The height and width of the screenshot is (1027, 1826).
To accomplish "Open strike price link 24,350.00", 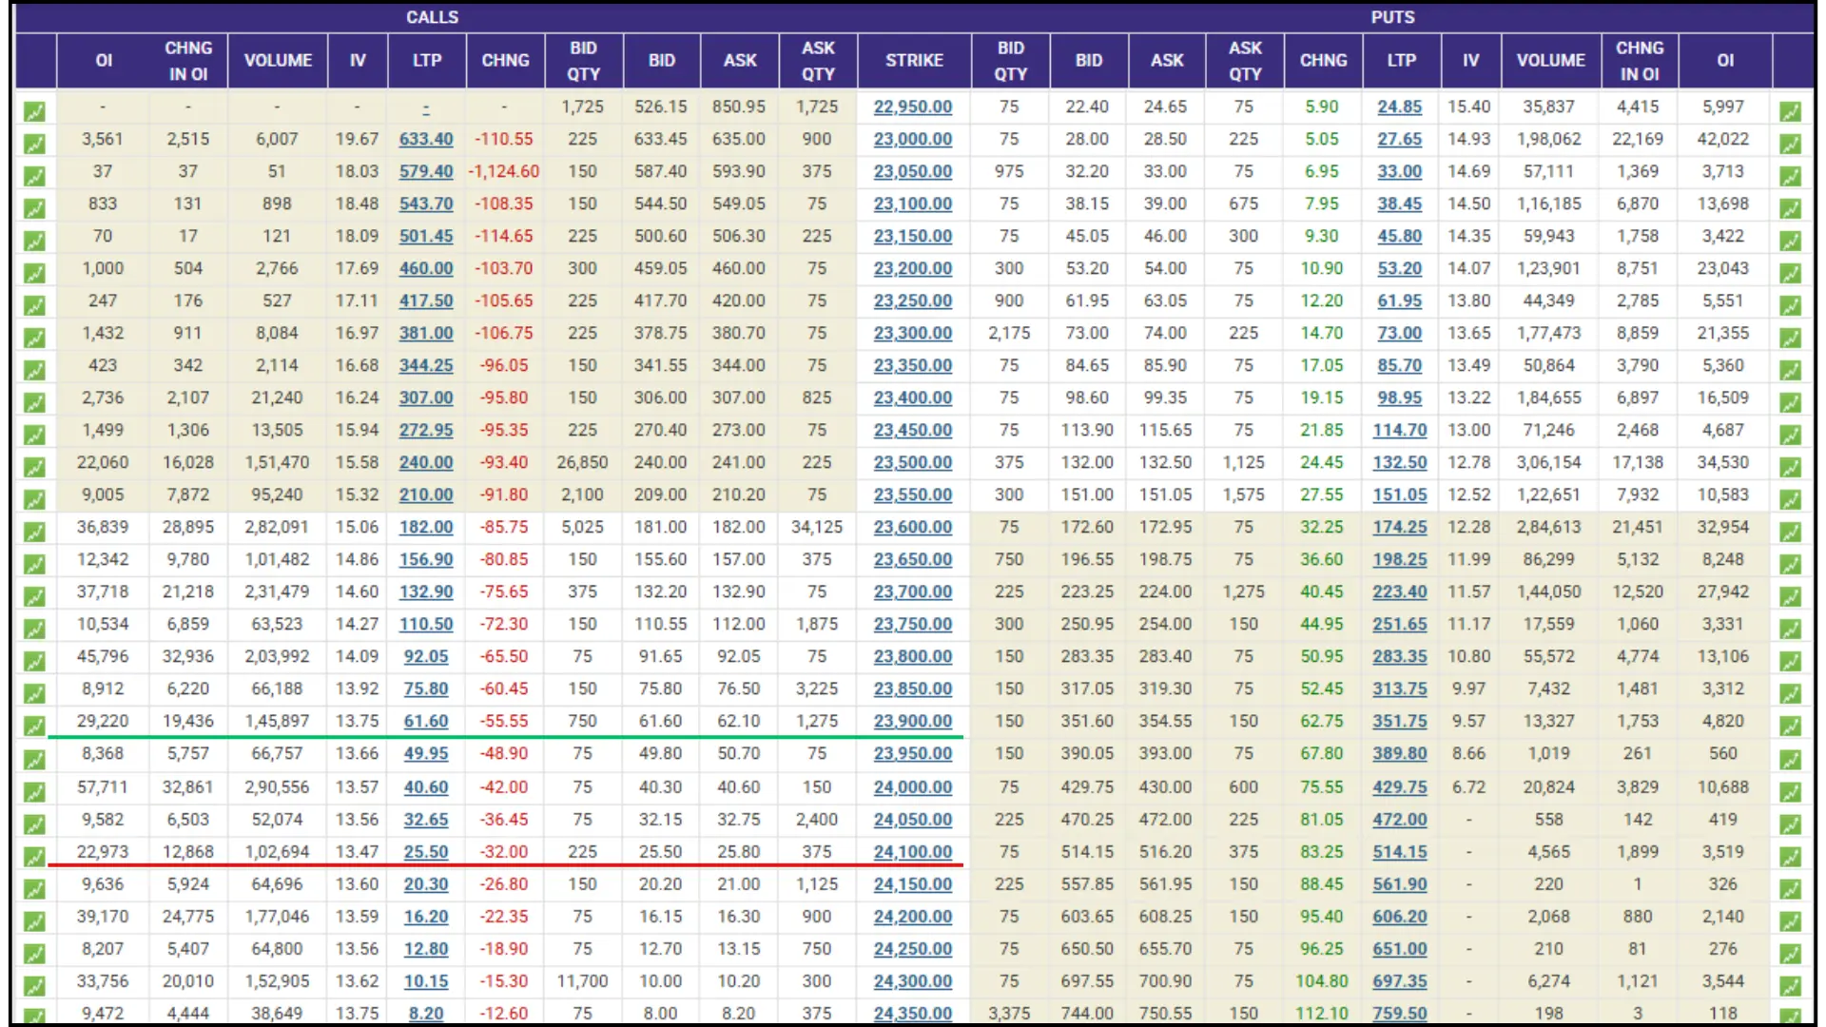I will [x=913, y=1014].
